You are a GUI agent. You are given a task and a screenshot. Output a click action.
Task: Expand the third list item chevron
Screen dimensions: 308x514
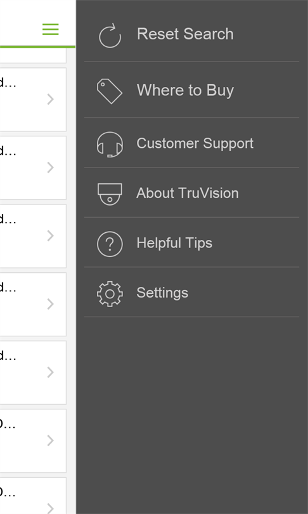click(51, 235)
